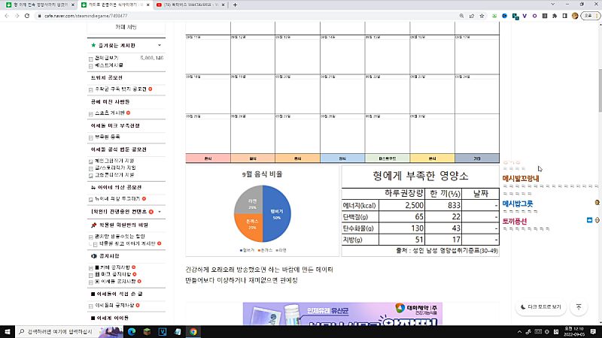Reload the page with the refresh icon
The height and width of the screenshot is (338, 602).
pos(27,16)
